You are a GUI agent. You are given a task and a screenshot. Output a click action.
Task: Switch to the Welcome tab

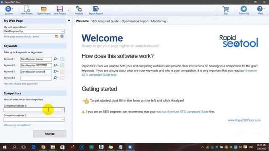click(x=82, y=21)
